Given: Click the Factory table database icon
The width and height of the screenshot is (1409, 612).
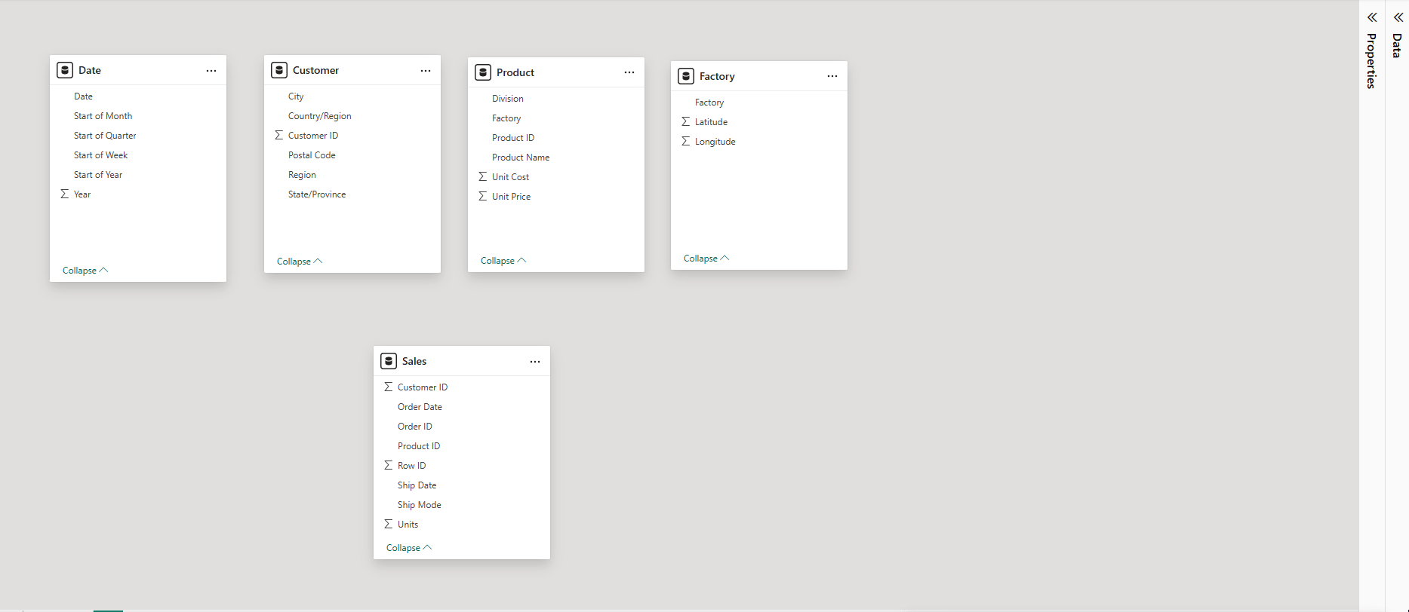Looking at the screenshot, I should (686, 76).
